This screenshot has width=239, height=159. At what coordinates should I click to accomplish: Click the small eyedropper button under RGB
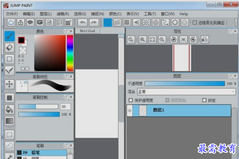point(25,69)
